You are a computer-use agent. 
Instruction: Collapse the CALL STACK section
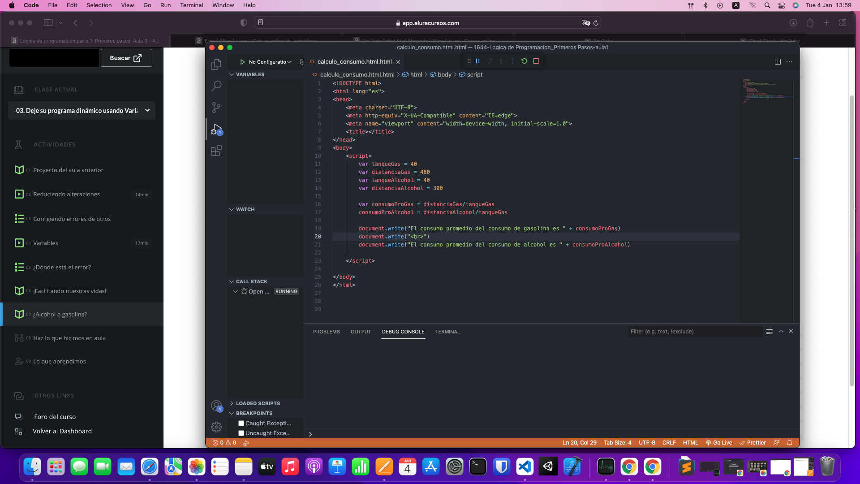[x=251, y=281]
